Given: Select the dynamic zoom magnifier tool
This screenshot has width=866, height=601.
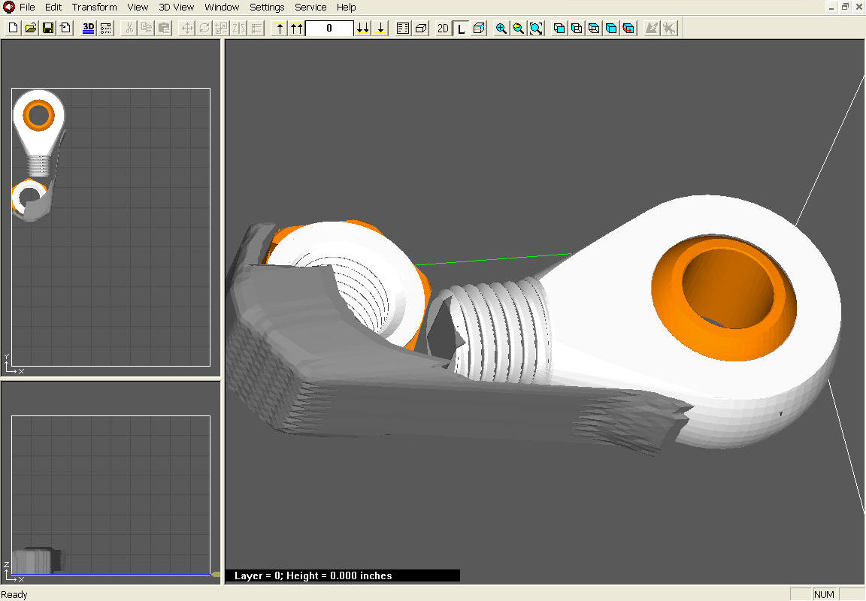Looking at the screenshot, I should [x=519, y=28].
